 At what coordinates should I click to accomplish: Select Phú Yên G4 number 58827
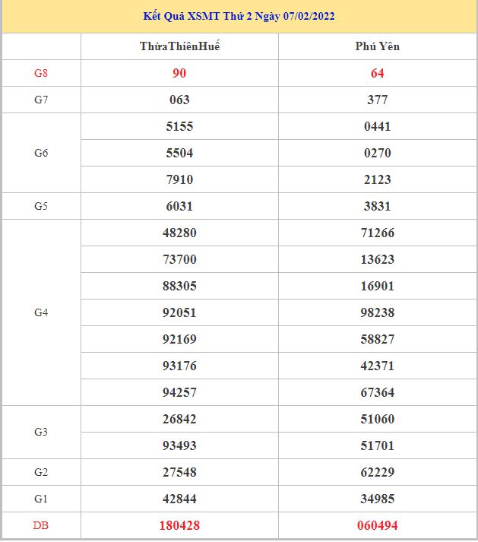click(x=378, y=339)
